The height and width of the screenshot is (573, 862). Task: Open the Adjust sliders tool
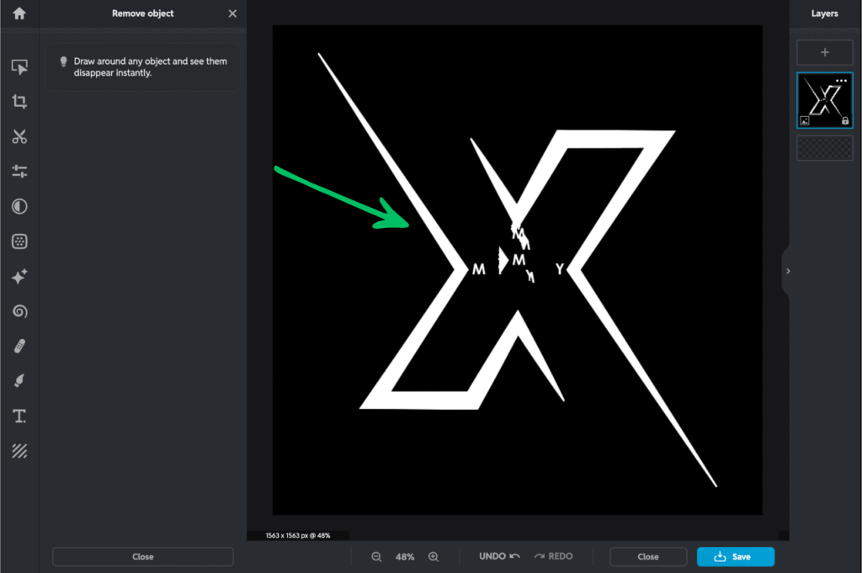click(x=19, y=172)
